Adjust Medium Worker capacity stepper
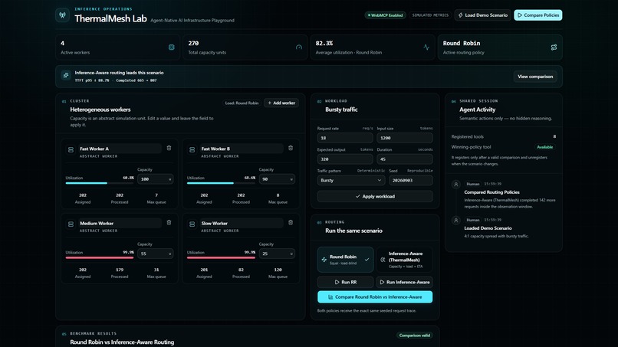Viewport: 618px width, 347px height. [x=170, y=254]
